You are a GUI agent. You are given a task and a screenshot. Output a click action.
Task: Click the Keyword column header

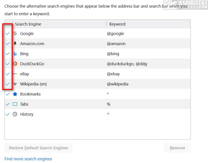coord(117,24)
